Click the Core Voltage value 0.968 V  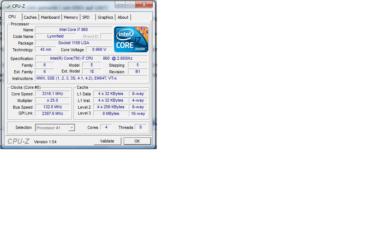click(99, 49)
